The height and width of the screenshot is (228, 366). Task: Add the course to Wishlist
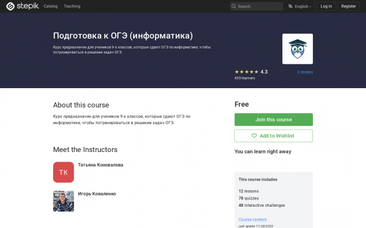(x=273, y=136)
